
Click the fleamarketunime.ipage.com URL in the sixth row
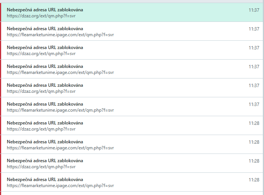(60, 110)
